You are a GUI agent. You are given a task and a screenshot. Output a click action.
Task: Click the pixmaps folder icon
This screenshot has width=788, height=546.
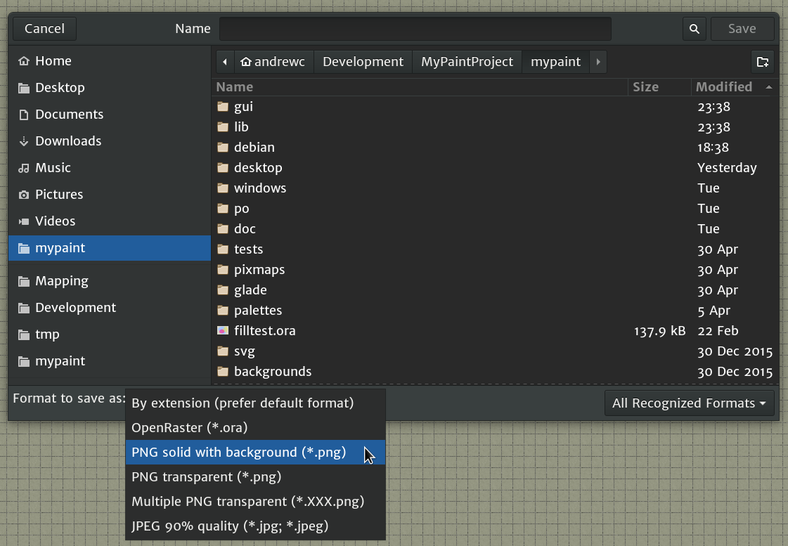[x=223, y=270]
